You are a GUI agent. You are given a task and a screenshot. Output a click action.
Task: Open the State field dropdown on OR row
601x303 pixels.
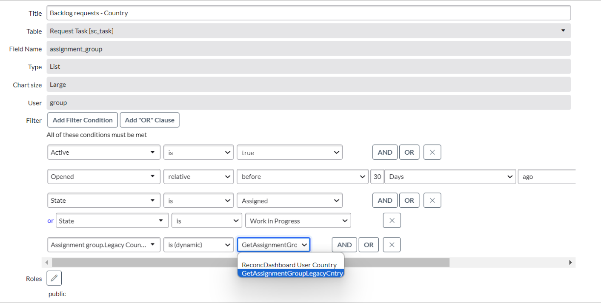coord(112,221)
